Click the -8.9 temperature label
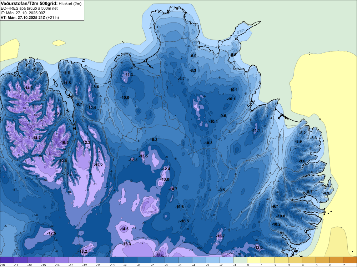This screenshot has width=357, height=267. tap(298, 141)
